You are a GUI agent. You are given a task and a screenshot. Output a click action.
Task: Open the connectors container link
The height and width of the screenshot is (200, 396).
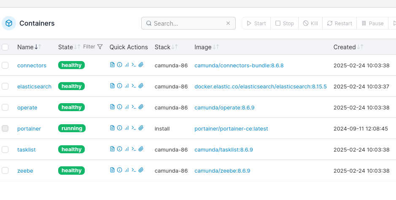(x=32, y=65)
